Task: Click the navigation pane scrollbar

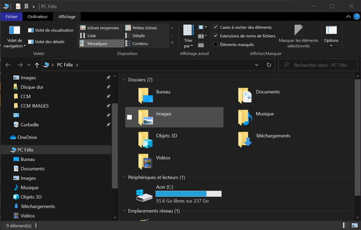Action: pos(115,146)
